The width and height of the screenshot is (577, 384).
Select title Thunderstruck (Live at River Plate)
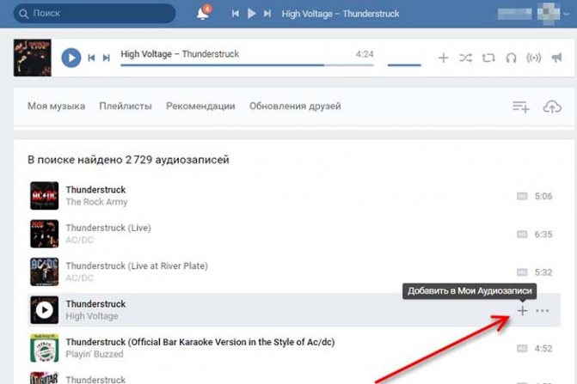137,266
